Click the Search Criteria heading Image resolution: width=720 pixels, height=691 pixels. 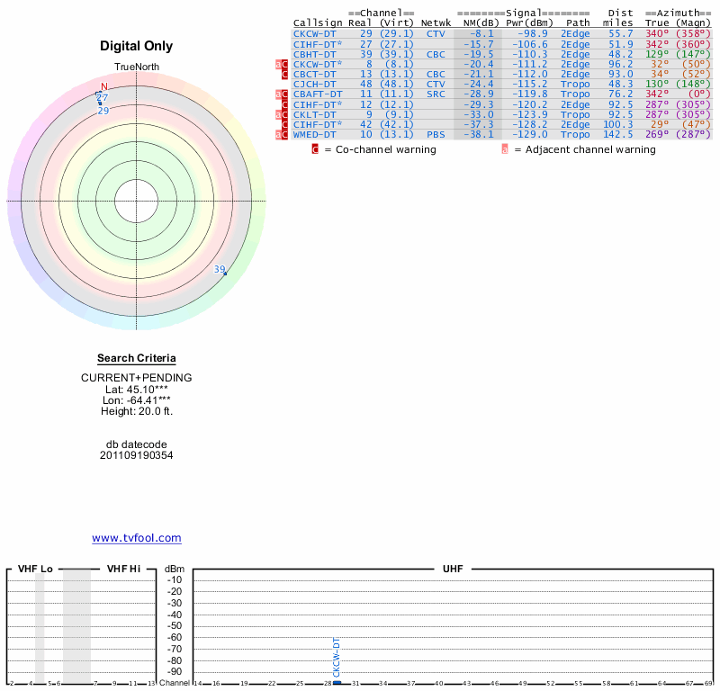coord(137,358)
